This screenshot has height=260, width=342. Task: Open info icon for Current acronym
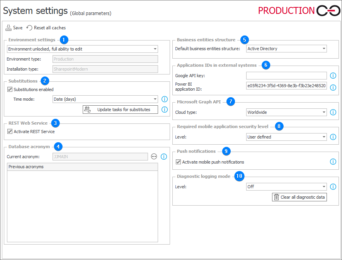(x=164, y=157)
